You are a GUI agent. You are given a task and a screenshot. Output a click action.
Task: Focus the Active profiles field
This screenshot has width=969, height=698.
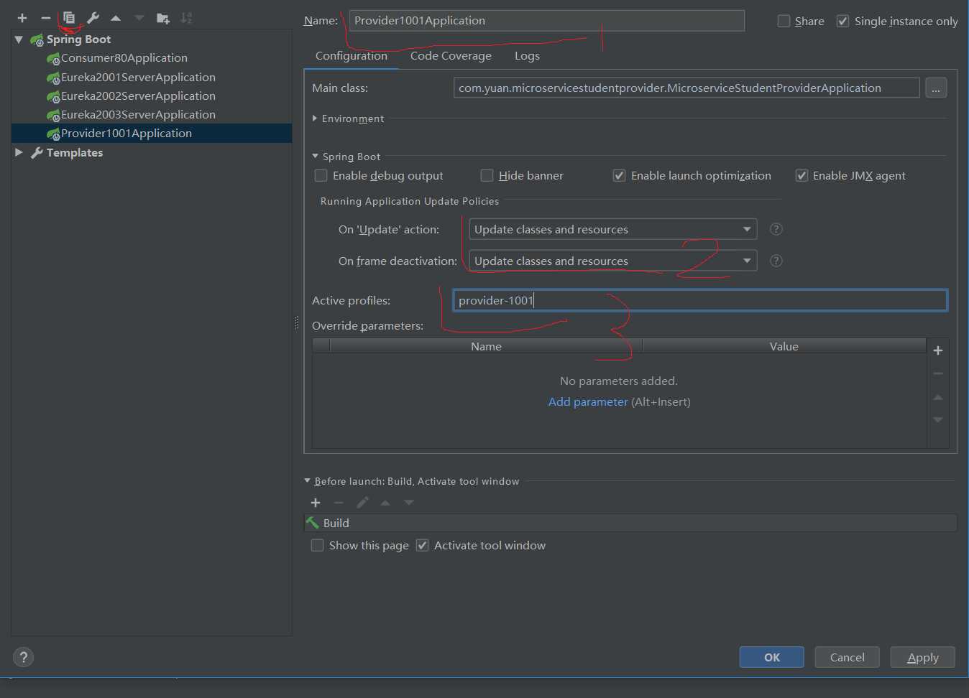(x=700, y=300)
